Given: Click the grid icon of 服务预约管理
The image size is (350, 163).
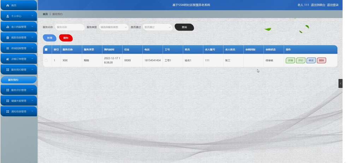Looking at the screenshot, I should coord(8,70).
